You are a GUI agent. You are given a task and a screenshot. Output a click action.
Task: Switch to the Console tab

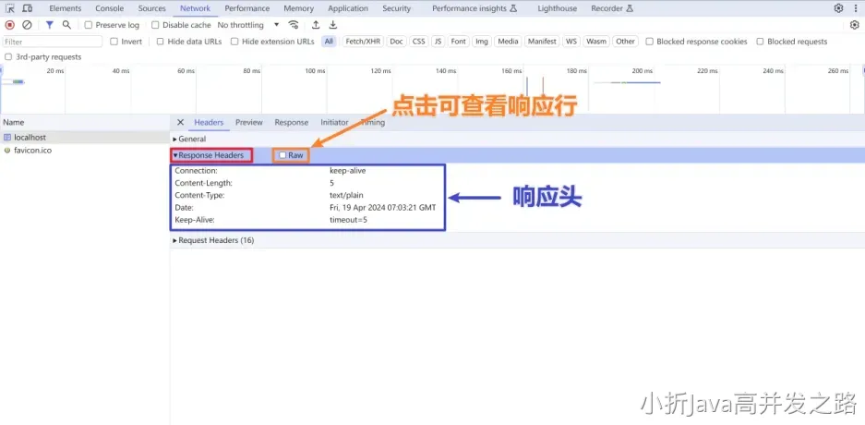pyautogui.click(x=109, y=8)
